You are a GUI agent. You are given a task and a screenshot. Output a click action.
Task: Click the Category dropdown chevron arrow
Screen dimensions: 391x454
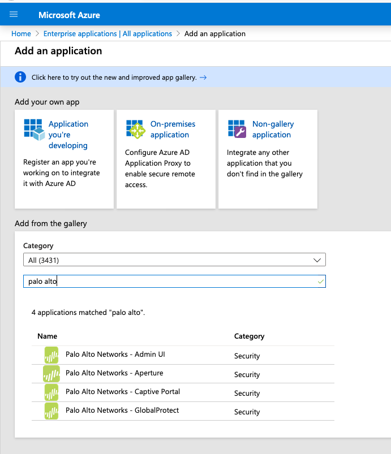[x=317, y=260]
